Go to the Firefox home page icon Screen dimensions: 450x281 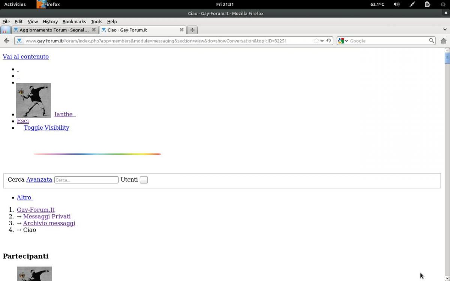[x=444, y=41]
